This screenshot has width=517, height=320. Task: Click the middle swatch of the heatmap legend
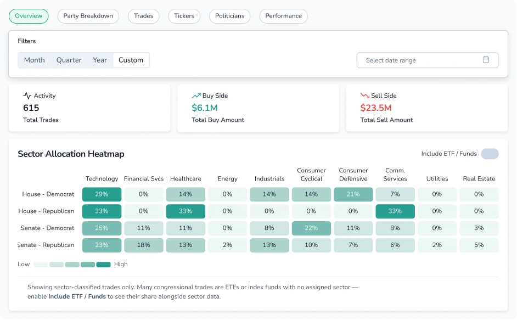72,265
